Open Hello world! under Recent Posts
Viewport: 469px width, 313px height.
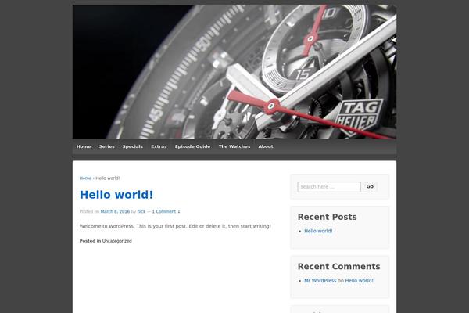coord(318,231)
